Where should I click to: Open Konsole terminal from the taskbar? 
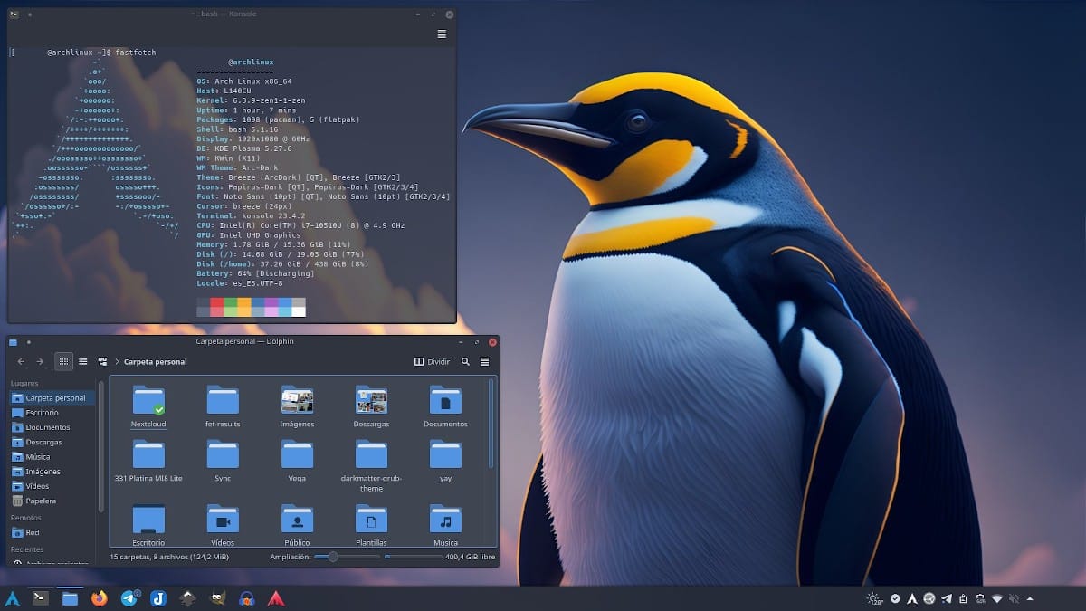41,597
